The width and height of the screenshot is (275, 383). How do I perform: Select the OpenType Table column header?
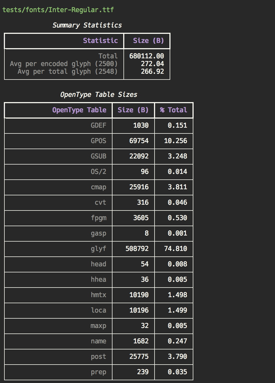click(x=79, y=110)
